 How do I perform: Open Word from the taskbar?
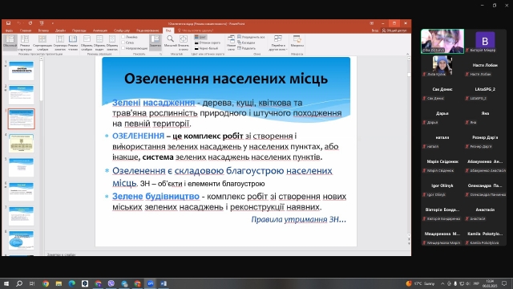pyautogui.click(x=164, y=283)
